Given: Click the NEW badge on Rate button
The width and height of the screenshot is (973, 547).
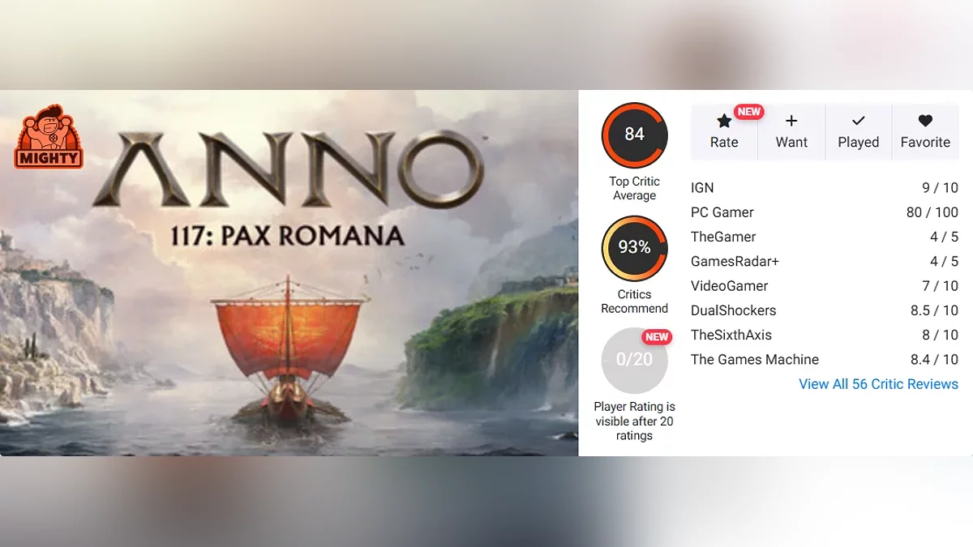Looking at the screenshot, I should click(748, 112).
